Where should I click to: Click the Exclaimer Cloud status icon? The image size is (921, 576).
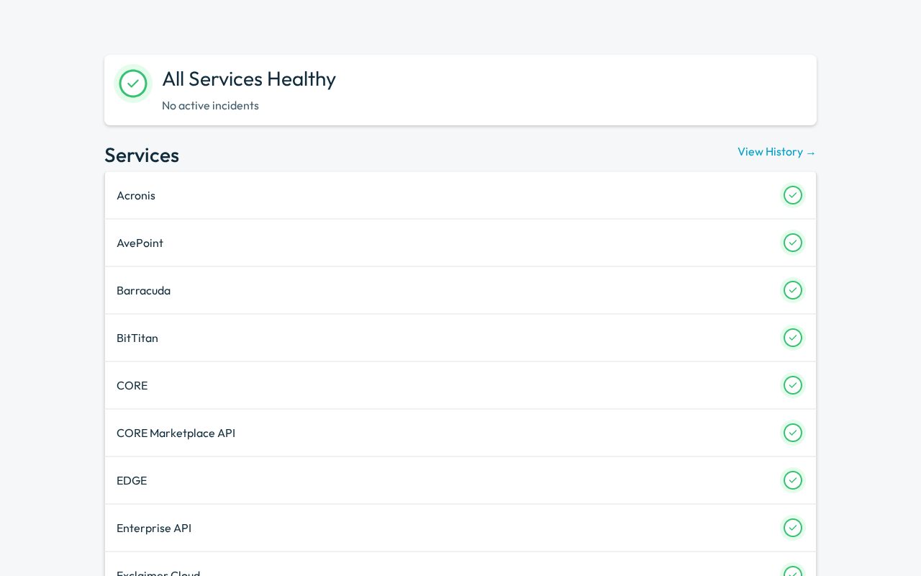[x=793, y=570]
